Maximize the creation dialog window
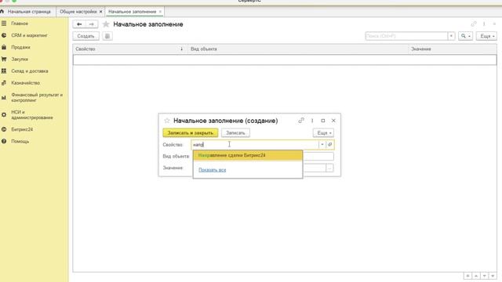The height and width of the screenshot is (282, 502). (x=322, y=121)
